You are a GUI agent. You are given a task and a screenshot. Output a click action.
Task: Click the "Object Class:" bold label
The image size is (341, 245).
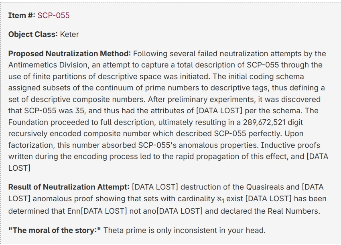click(x=33, y=34)
